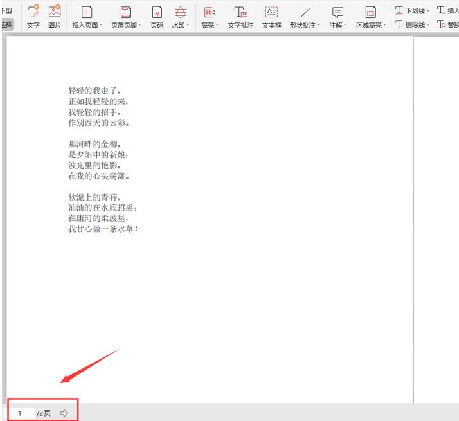Select the 文本框 text box tool
This screenshot has height=421, width=459.
[271, 17]
